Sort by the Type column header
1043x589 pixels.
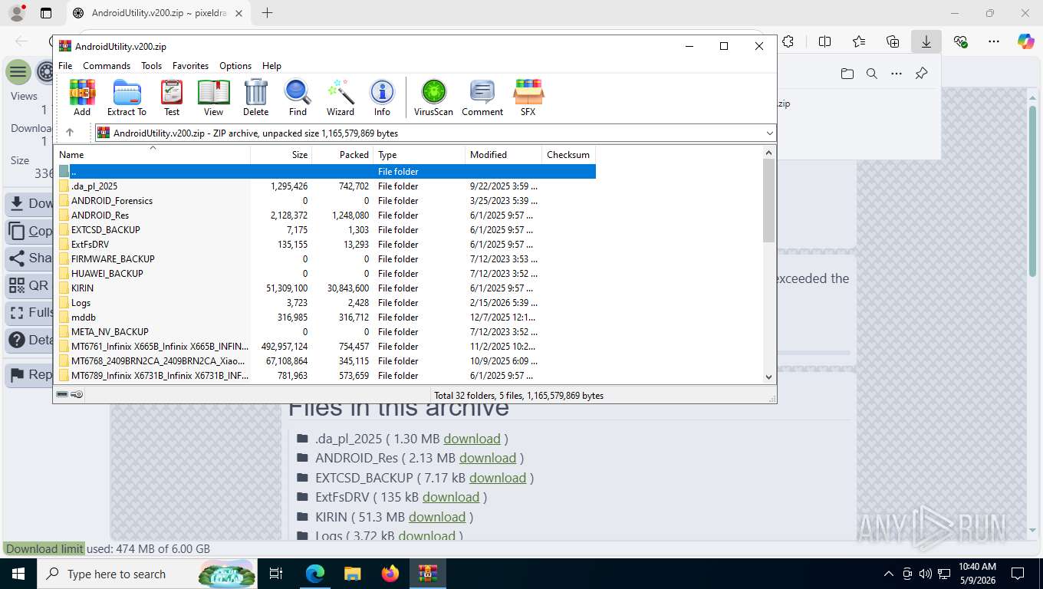point(419,154)
